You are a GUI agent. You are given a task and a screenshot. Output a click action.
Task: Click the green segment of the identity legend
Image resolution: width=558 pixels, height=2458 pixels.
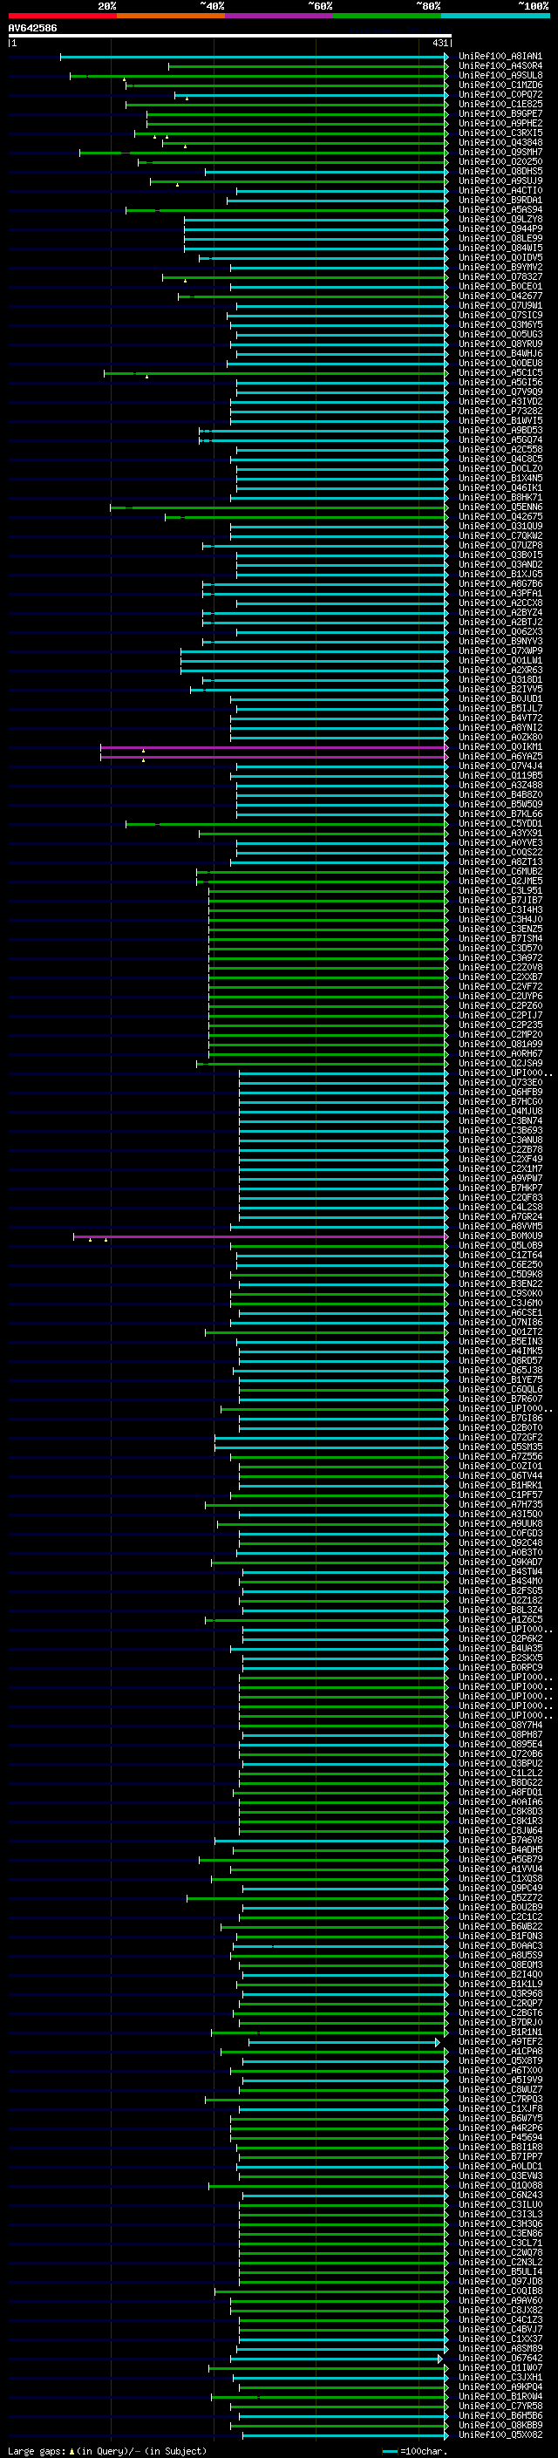(x=387, y=16)
